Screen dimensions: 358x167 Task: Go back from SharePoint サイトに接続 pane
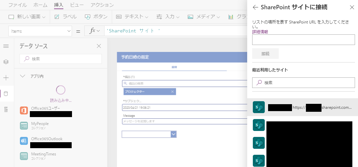pyautogui.click(x=255, y=7)
